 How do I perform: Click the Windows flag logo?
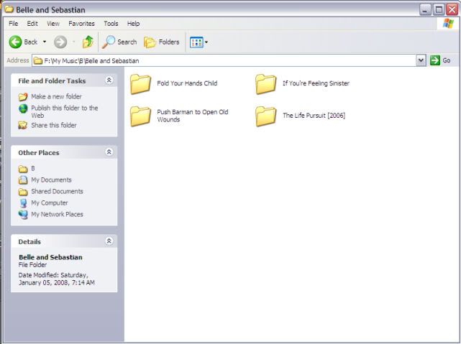(x=448, y=24)
